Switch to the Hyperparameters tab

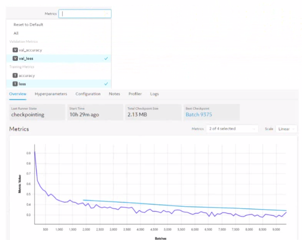click(x=51, y=94)
